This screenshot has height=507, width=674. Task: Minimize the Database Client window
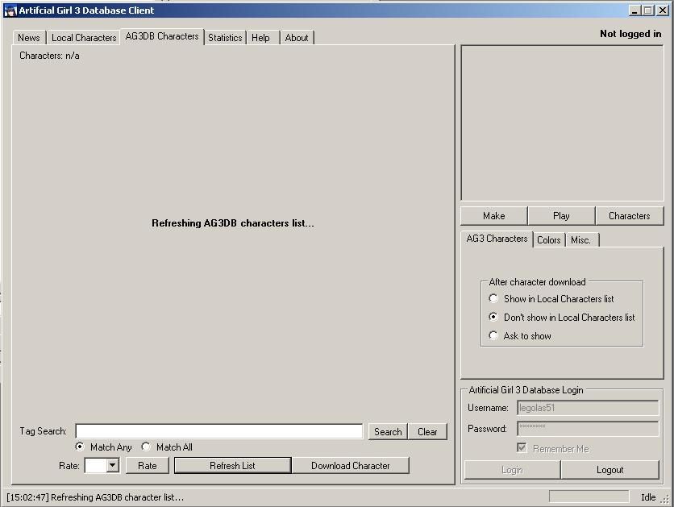pyautogui.click(x=634, y=10)
